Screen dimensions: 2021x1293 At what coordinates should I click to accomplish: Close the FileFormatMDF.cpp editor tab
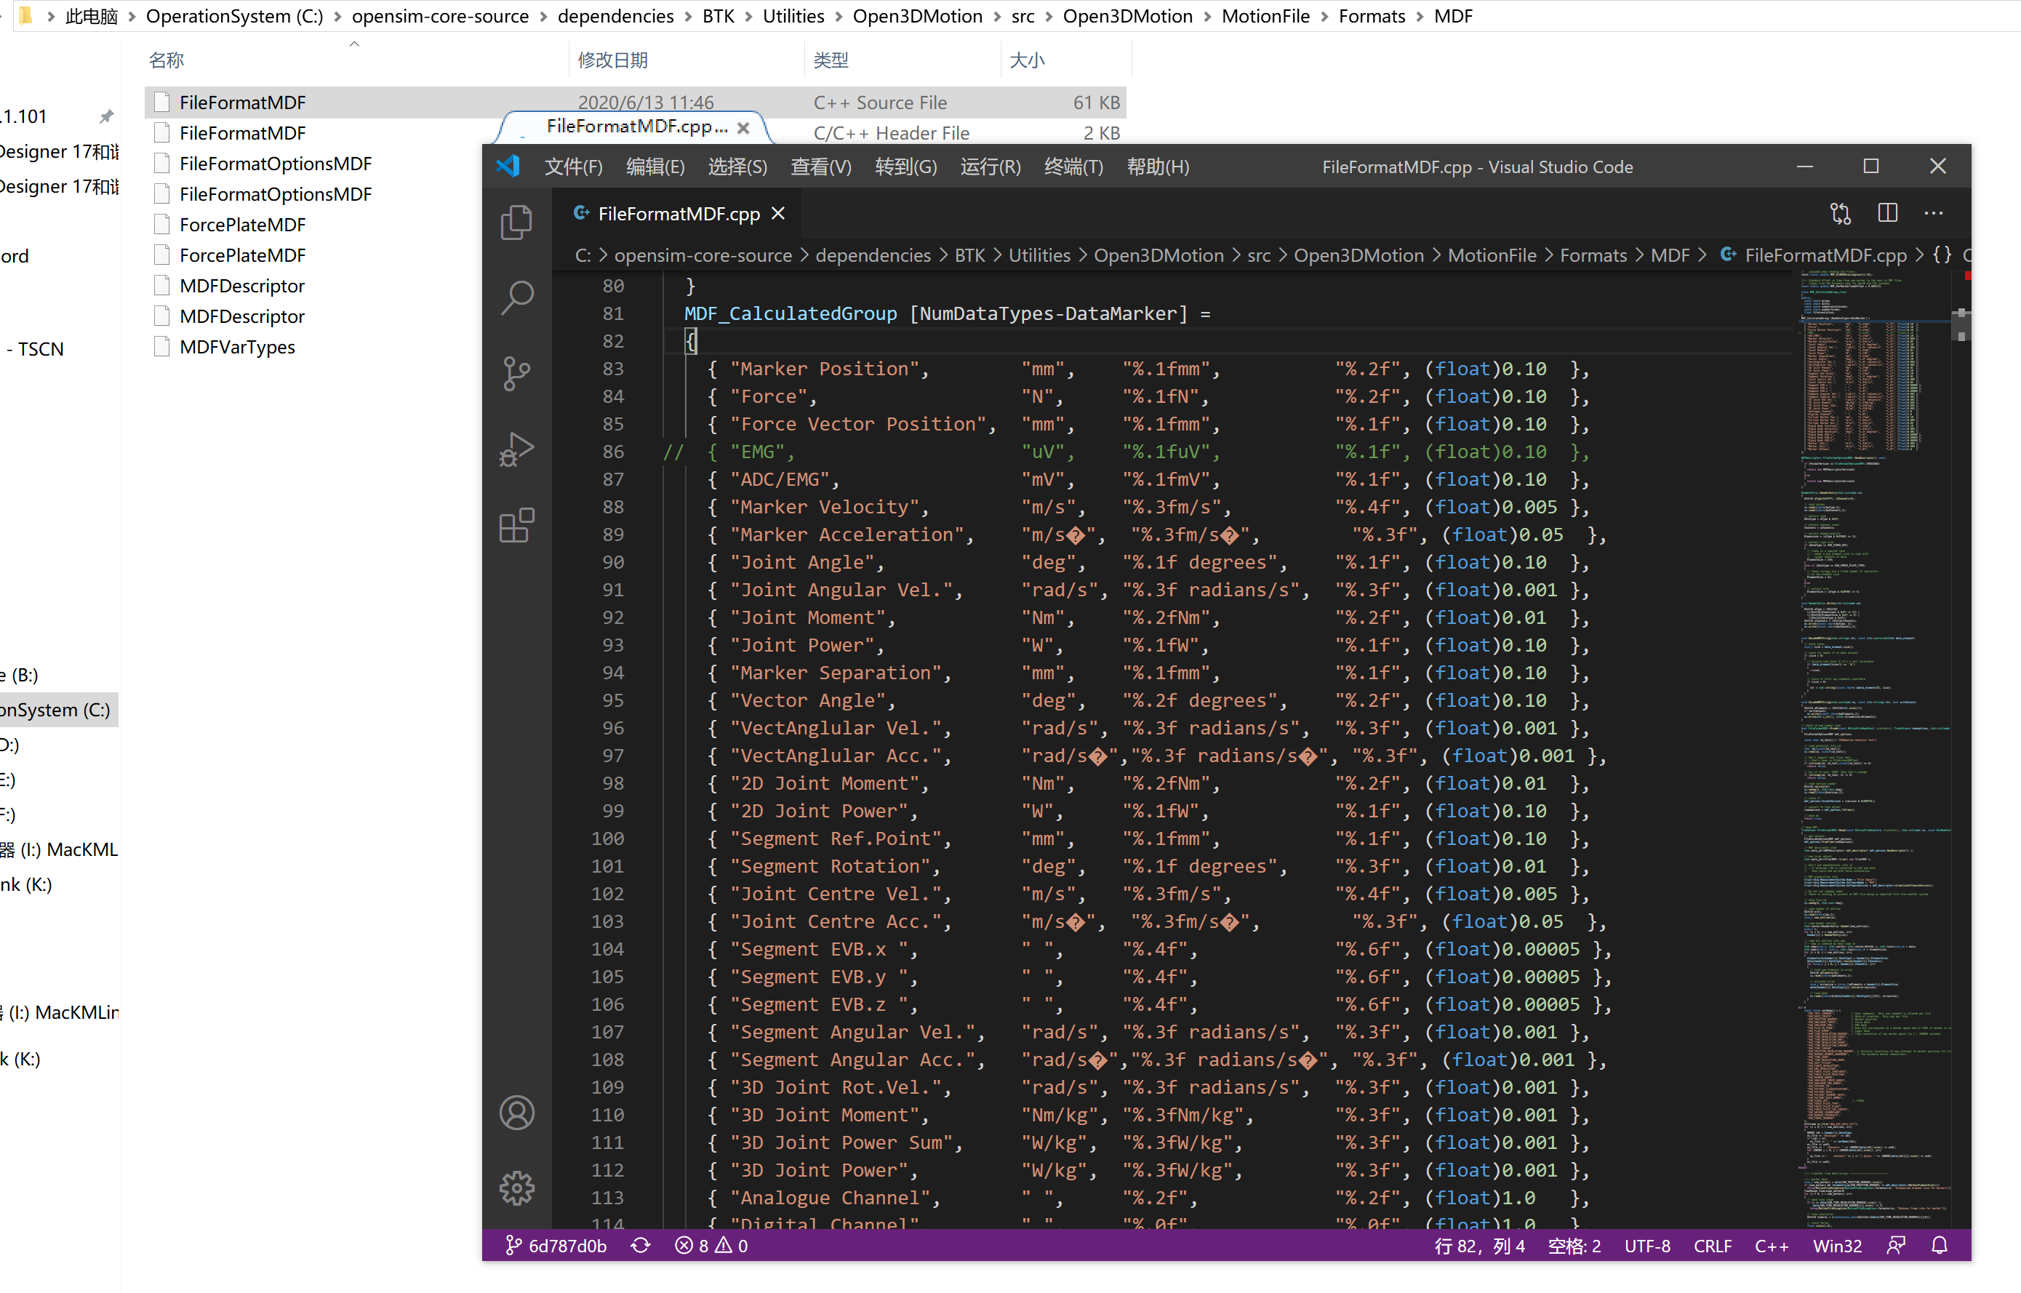click(x=778, y=214)
